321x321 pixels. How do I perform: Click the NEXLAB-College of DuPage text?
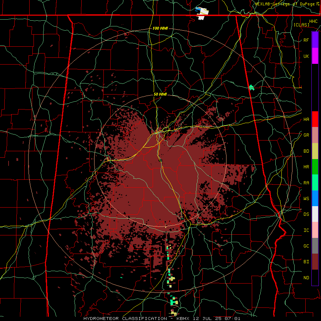tap(285, 4)
